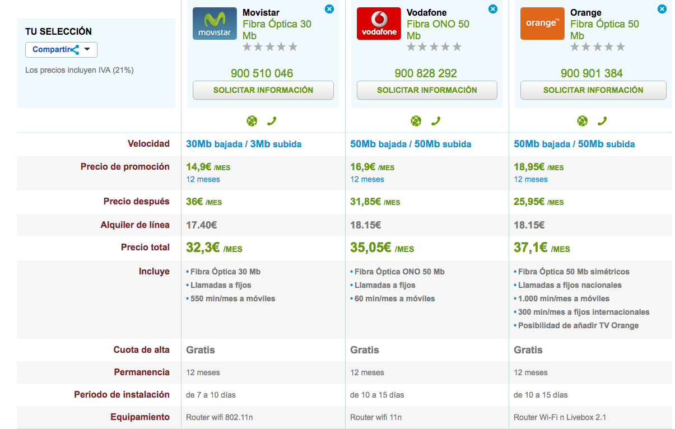
Task: Click Vodafone's 50Mb bajada / 50Mb subida speed
Action: [411, 144]
